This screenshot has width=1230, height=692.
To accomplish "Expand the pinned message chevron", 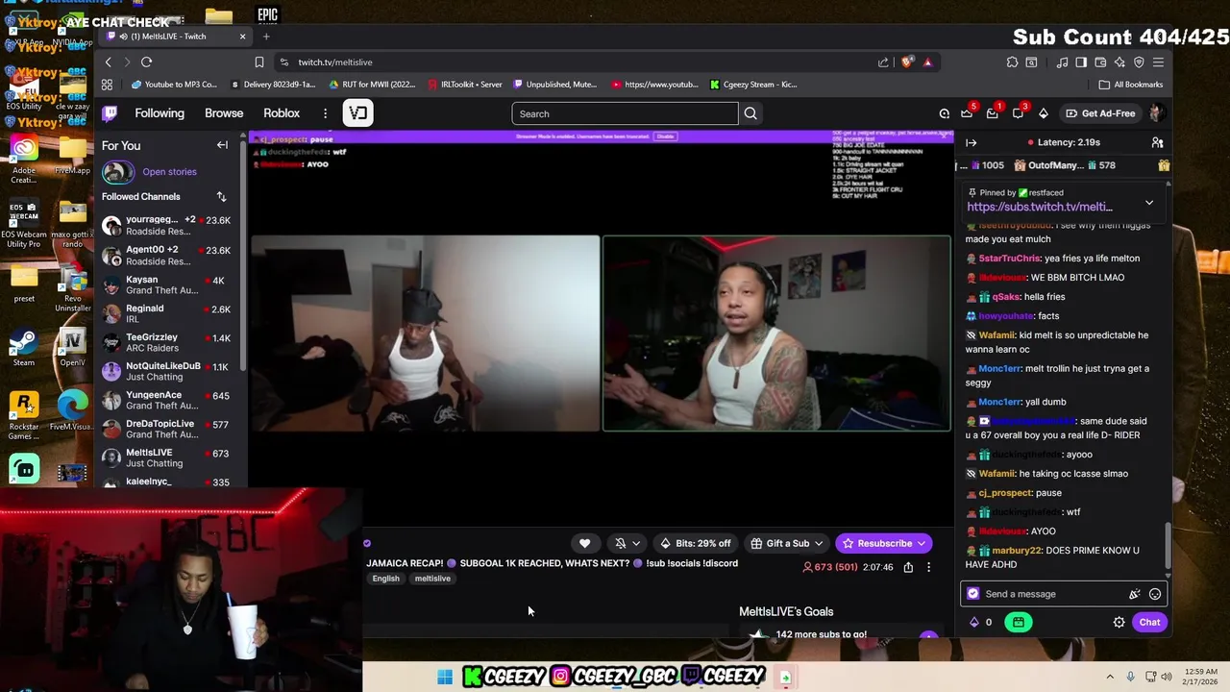I will [x=1149, y=203].
